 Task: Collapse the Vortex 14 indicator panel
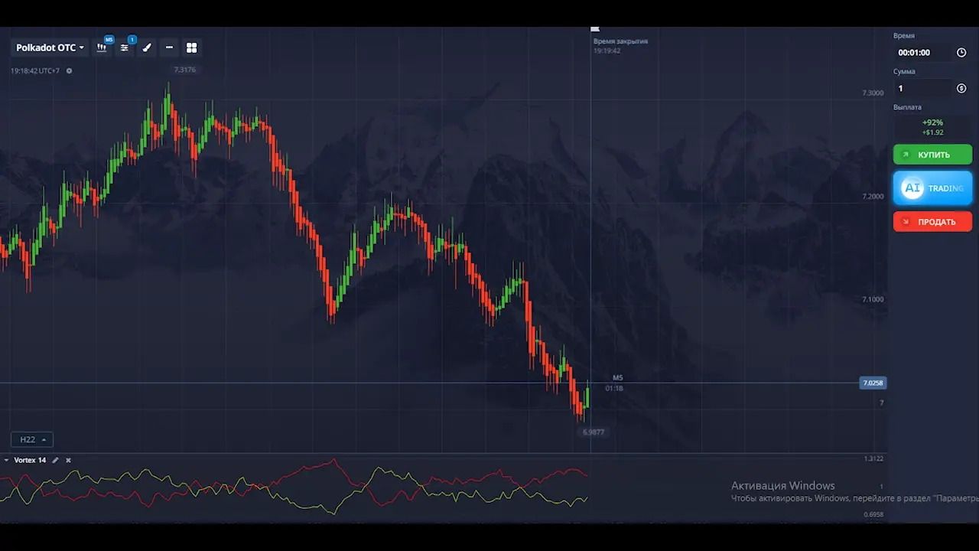click(7, 460)
